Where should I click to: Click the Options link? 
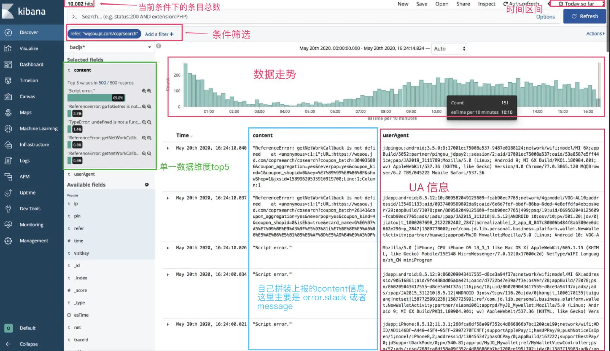[545, 17]
